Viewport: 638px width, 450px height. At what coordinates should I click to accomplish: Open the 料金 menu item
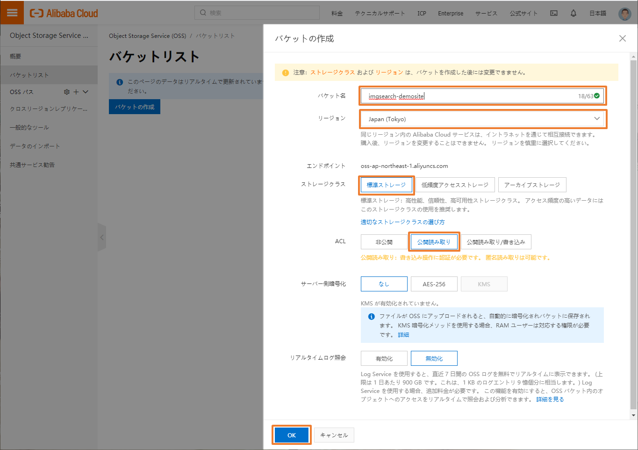(337, 13)
